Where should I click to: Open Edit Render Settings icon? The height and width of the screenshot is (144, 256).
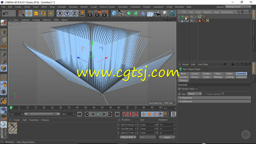tap(105, 13)
